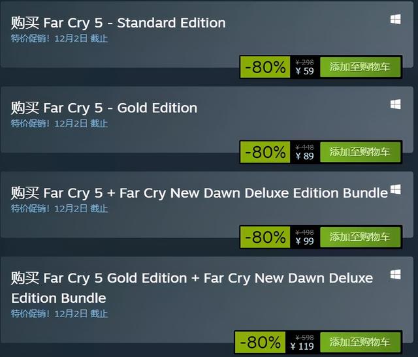This screenshot has height=357, width=418.
Task: Add Far Cry 5 + New Dawn Bundle to cart
Action: 360,237
